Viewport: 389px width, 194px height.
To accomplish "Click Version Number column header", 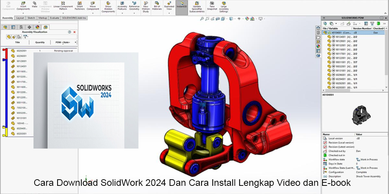I will (x=362, y=28).
